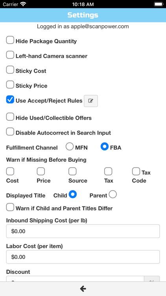Focus the Inbound Shipping Cost field
This screenshot has width=166, height=296.
tap(83, 231)
